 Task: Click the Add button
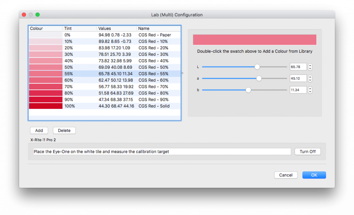[39, 130]
